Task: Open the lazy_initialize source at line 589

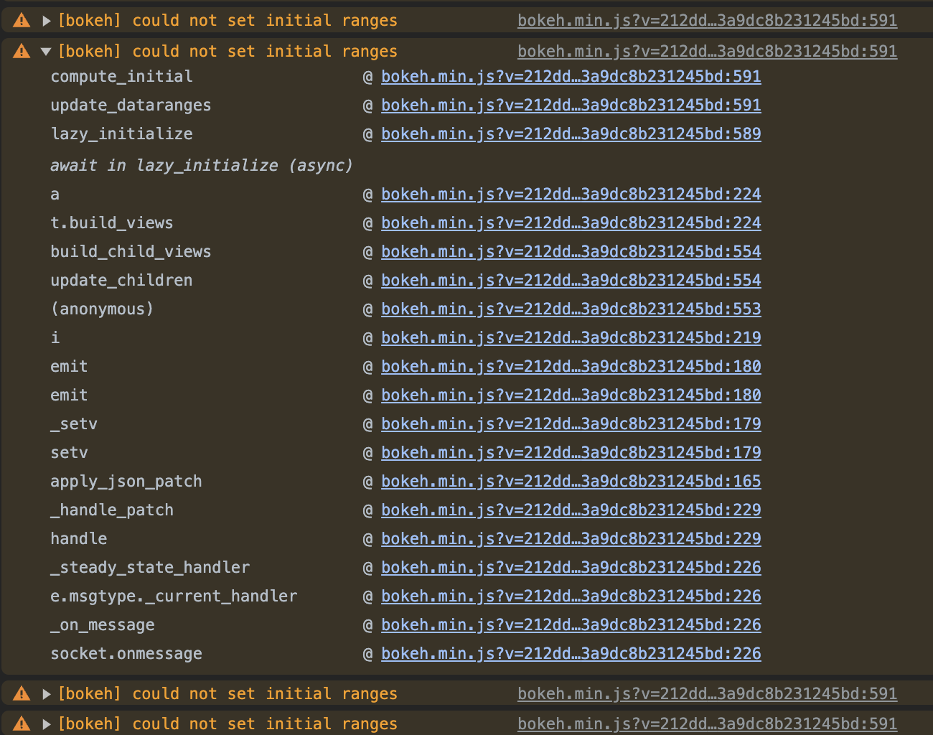Action: pyautogui.click(x=571, y=134)
